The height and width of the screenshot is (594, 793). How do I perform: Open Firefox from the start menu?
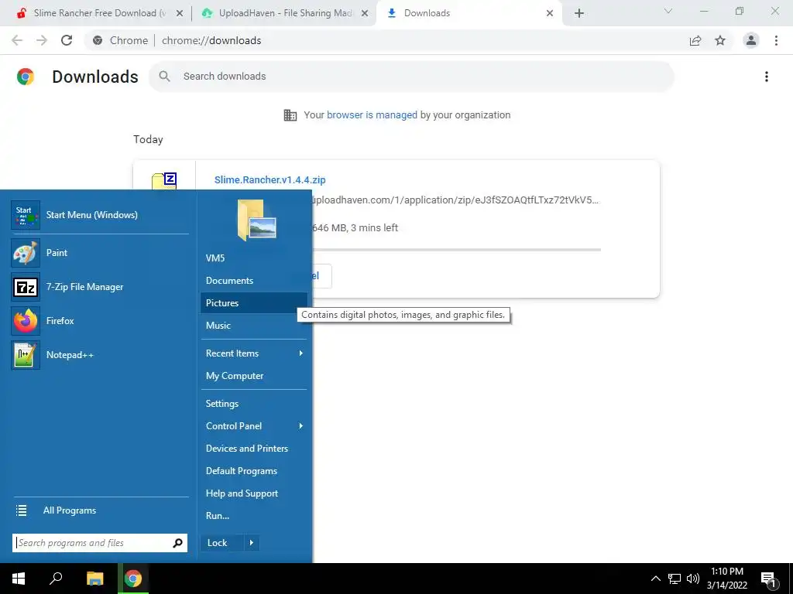100,321
